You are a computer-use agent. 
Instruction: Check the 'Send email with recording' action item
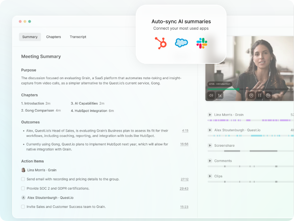click(x=23, y=179)
